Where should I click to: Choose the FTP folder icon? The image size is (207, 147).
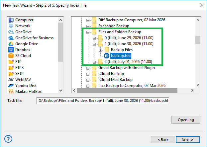[x=11, y=62]
